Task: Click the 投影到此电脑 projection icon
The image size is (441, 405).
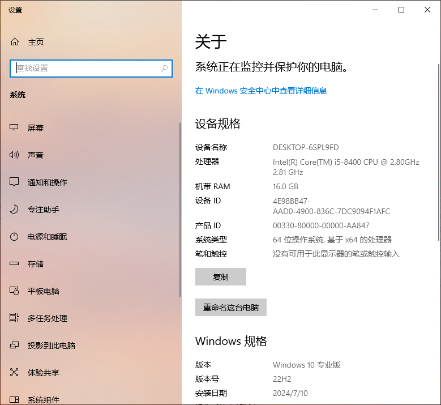Action: point(14,345)
